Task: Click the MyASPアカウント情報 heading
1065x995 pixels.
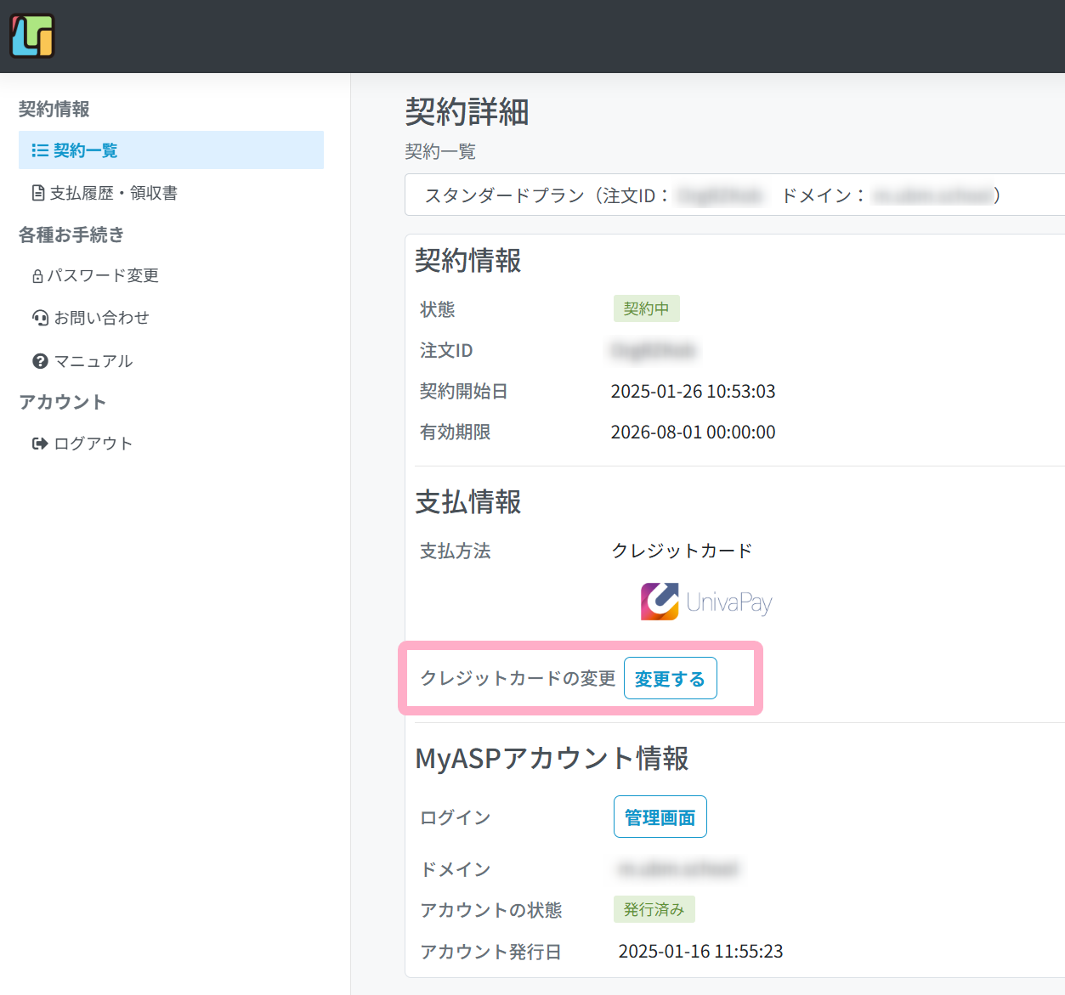Action: (x=552, y=758)
